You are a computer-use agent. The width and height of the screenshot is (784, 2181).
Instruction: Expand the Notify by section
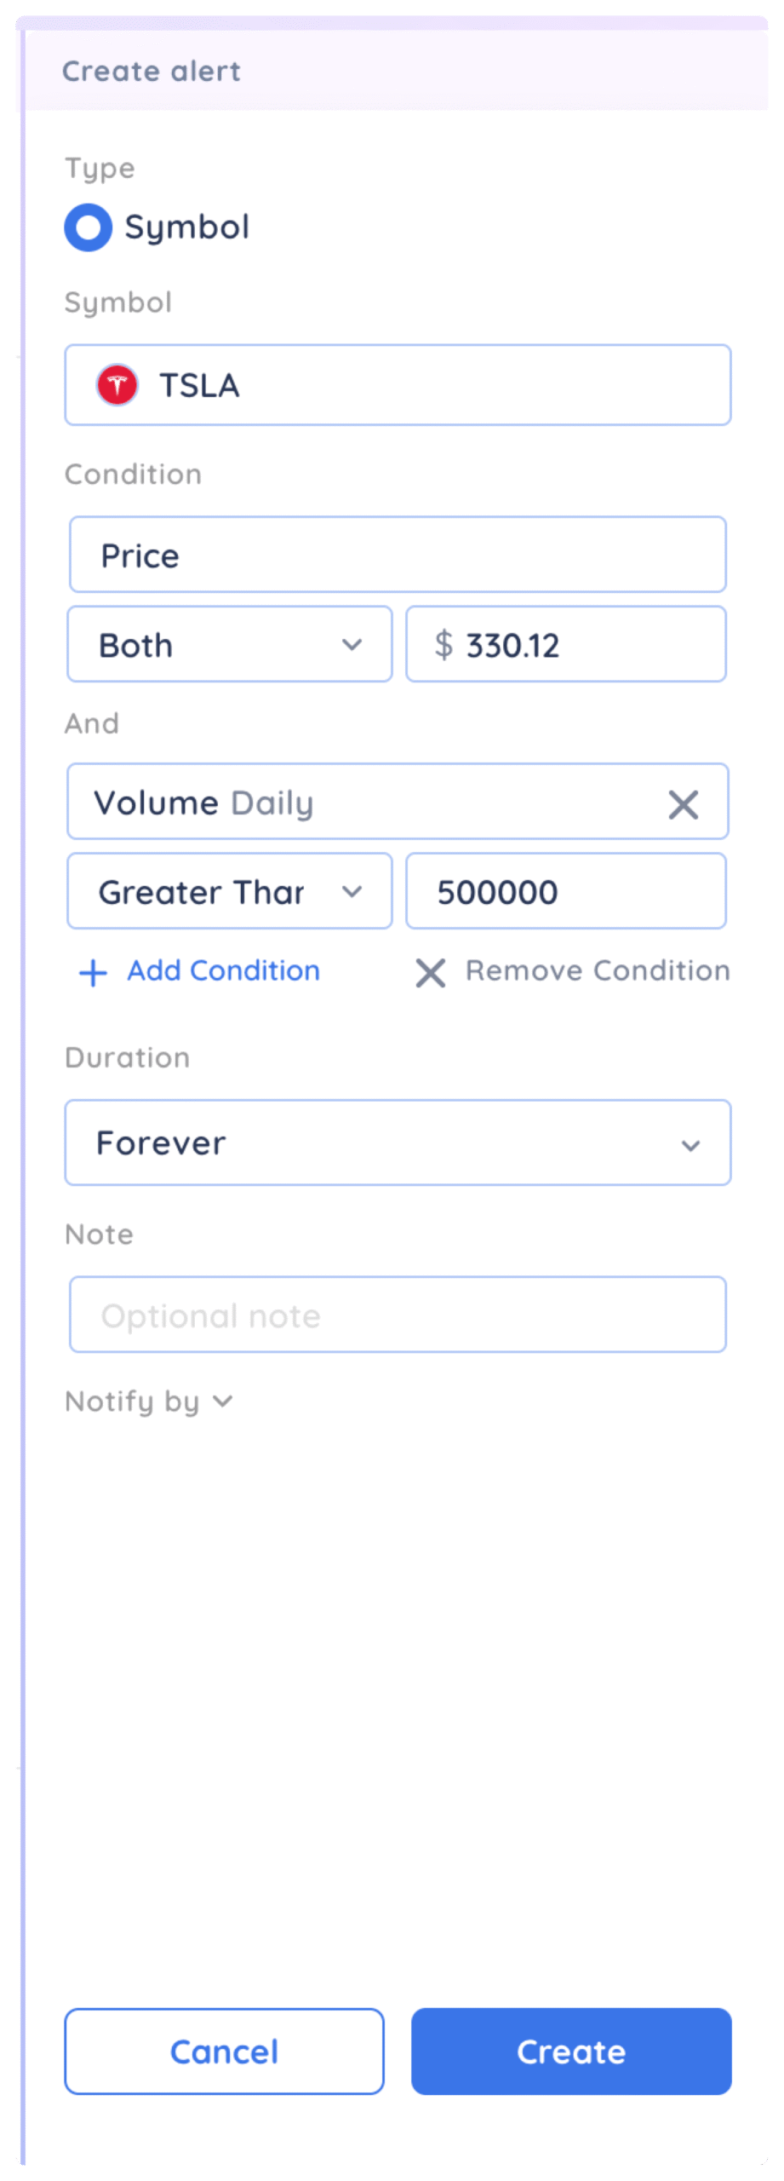[x=149, y=1401]
